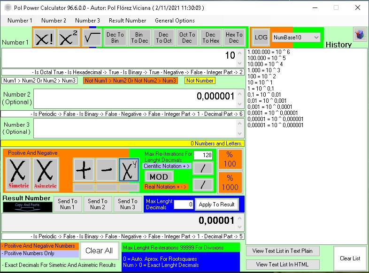
Task: Open the General Options menu
Action: tap(175, 21)
